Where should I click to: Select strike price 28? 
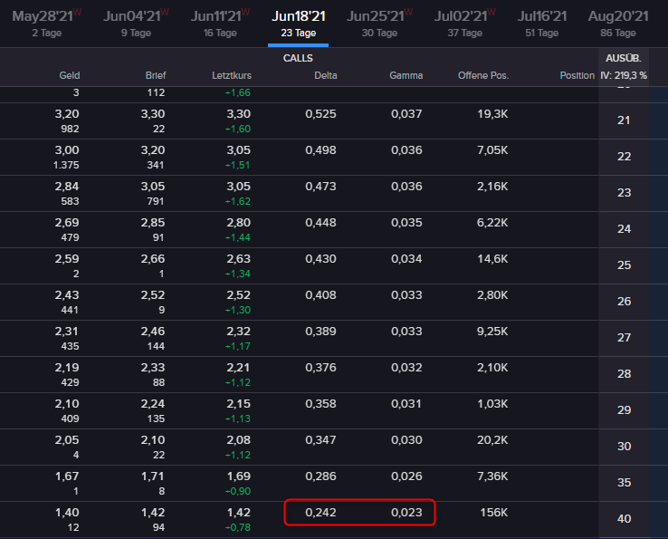tap(624, 374)
